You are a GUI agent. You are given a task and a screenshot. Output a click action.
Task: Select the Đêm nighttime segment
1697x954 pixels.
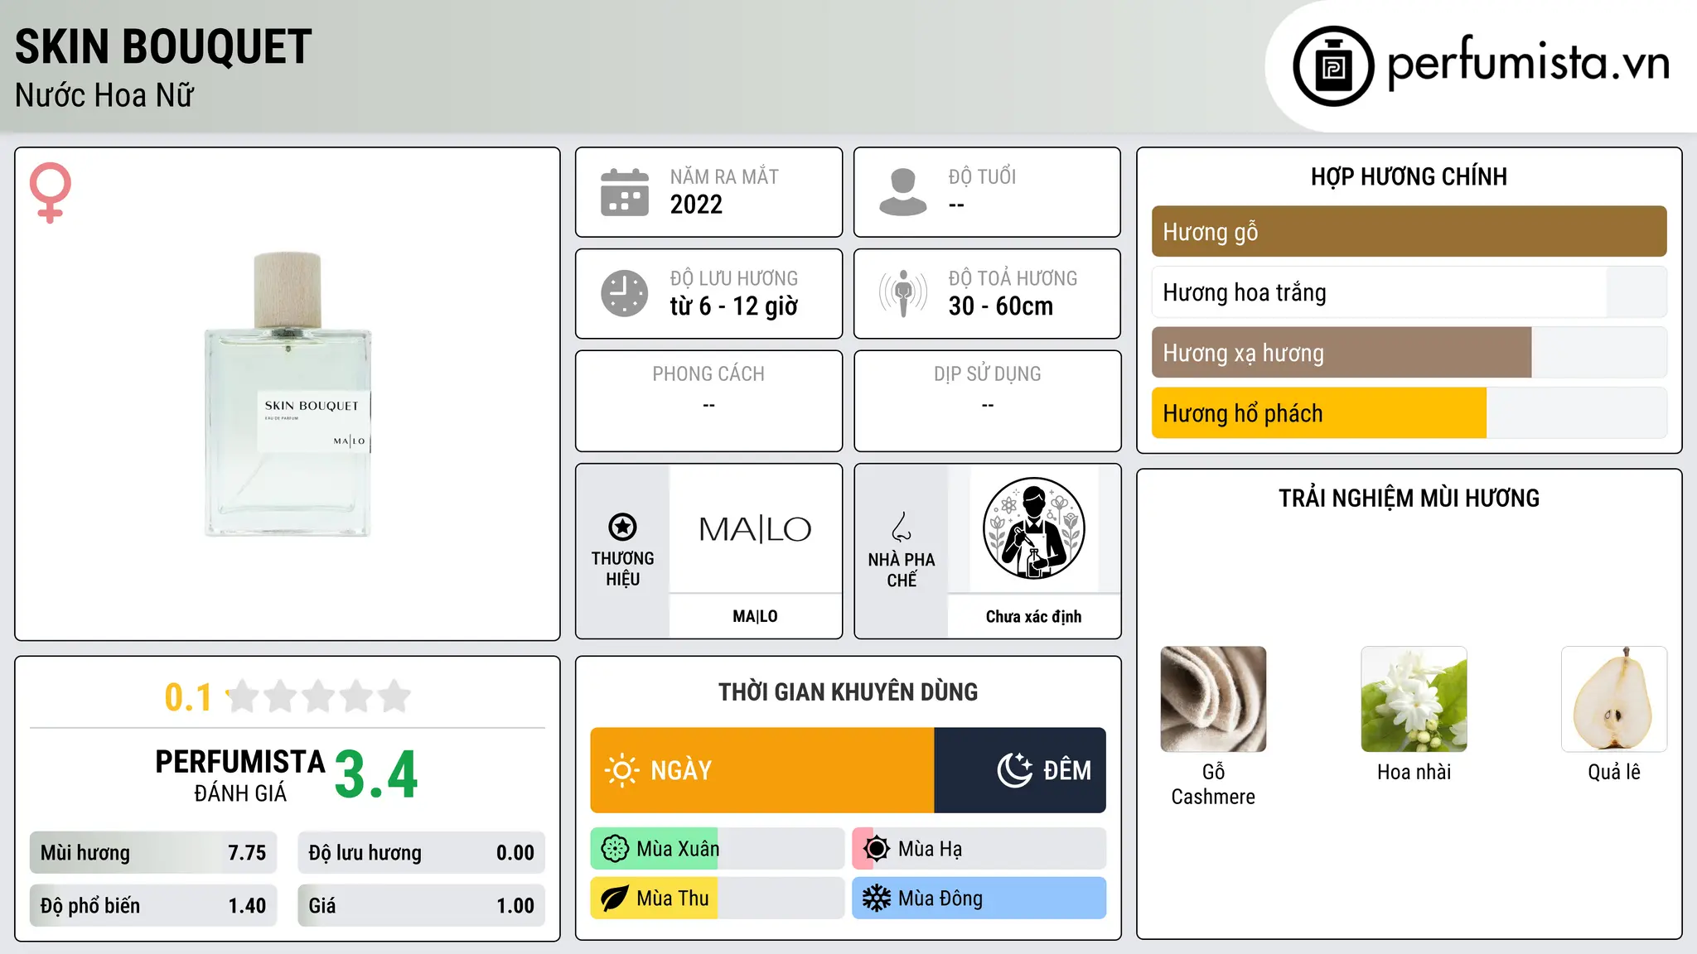(1020, 770)
